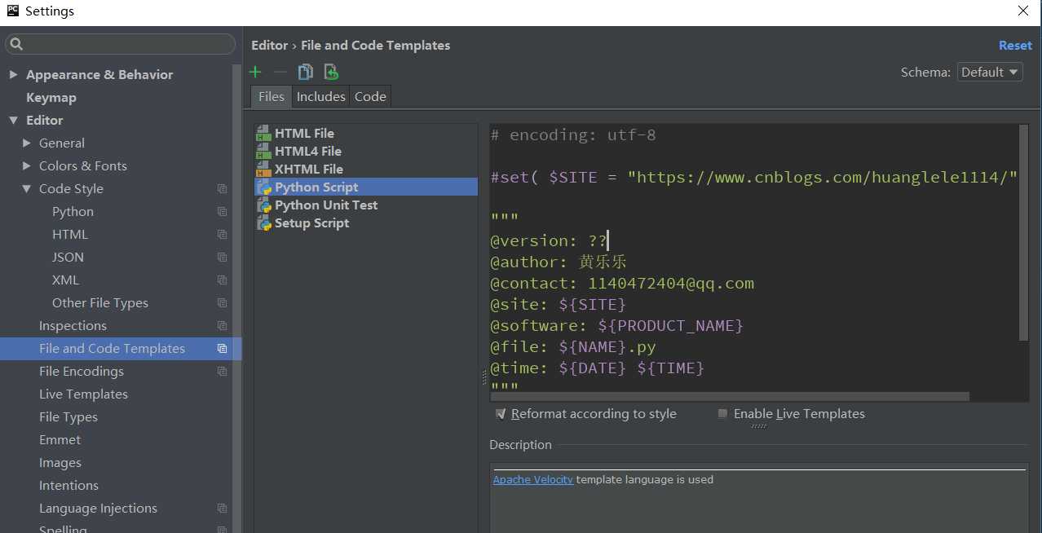The height and width of the screenshot is (533, 1042).
Task: Click project-level icon beside XML
Action: point(222,280)
